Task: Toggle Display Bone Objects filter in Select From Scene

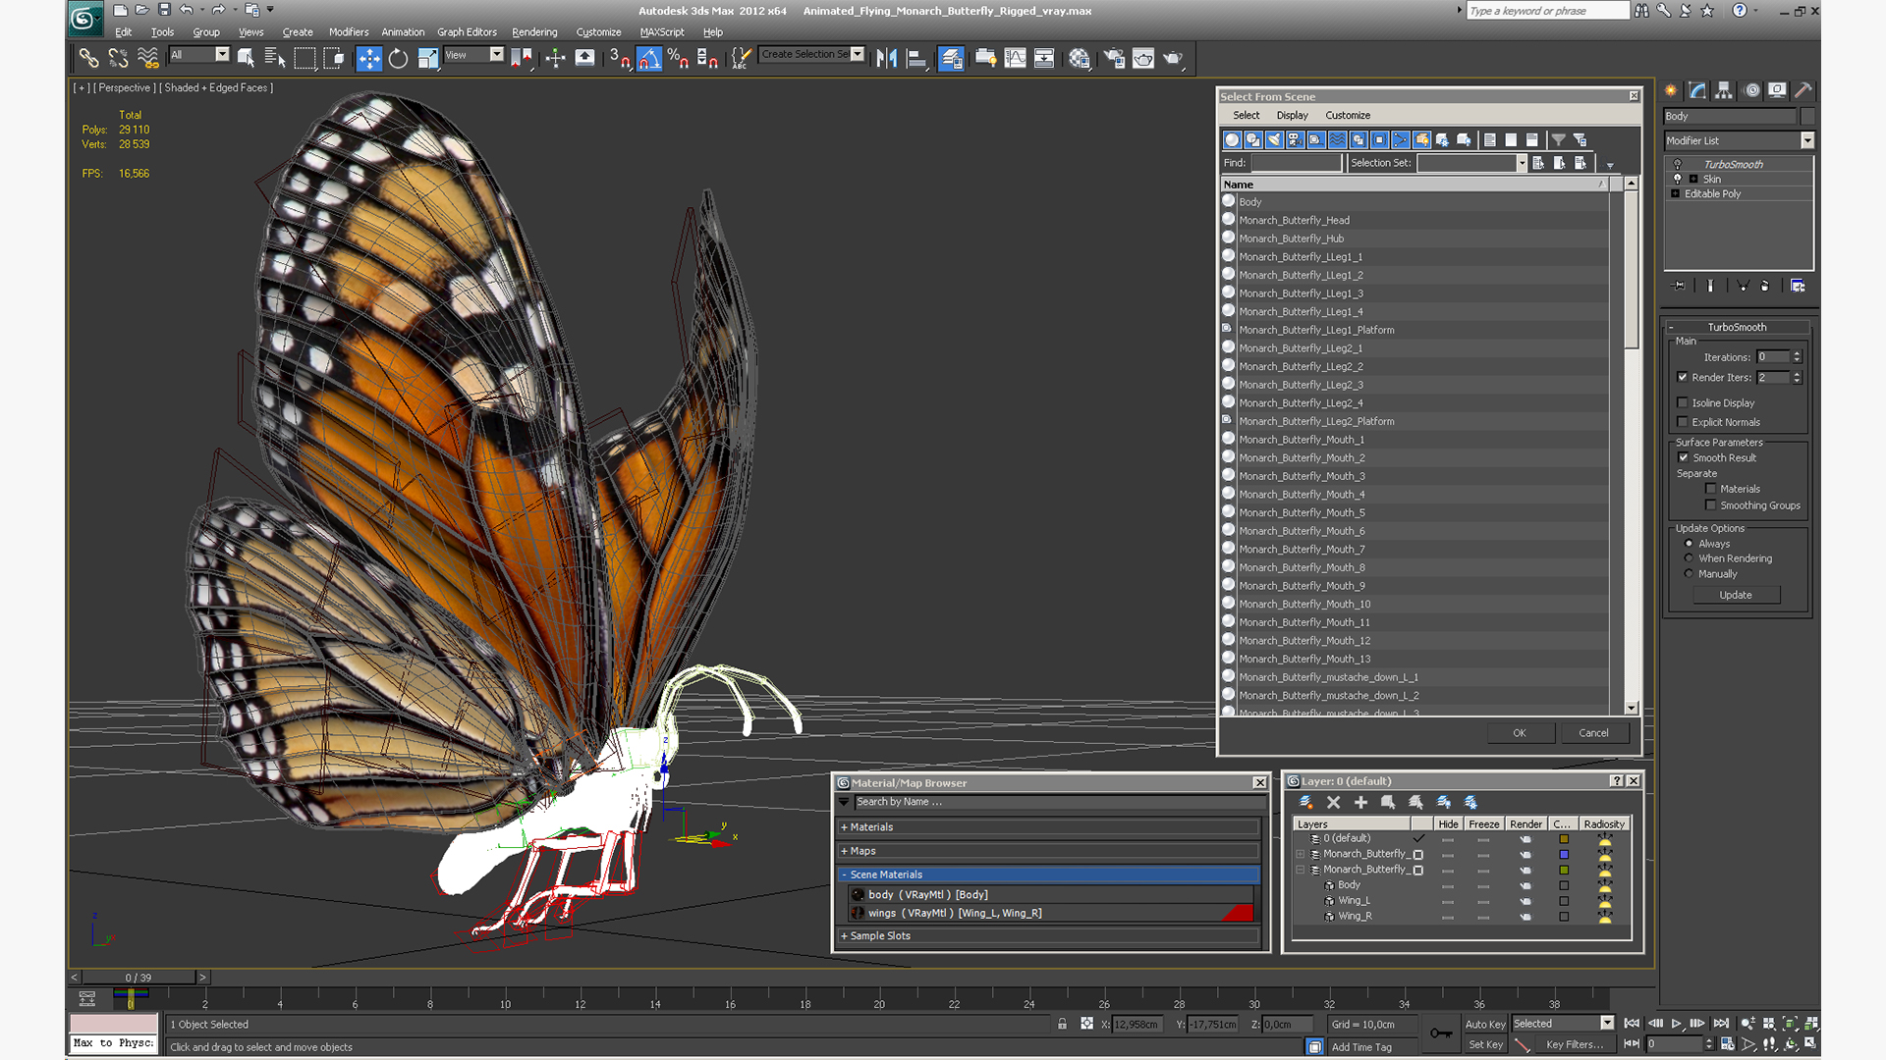Action: [x=1401, y=139]
